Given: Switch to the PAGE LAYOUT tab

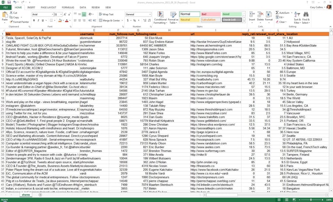Looking at the screenshot, I should (48, 7).
